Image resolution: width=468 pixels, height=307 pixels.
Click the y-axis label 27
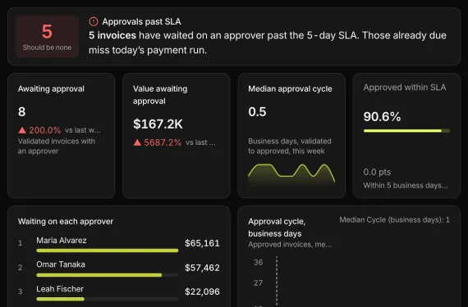[258, 283]
